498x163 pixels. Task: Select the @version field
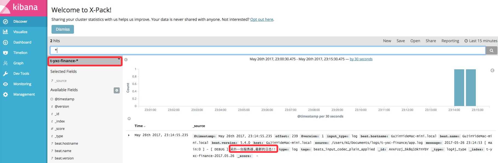pos(62,107)
